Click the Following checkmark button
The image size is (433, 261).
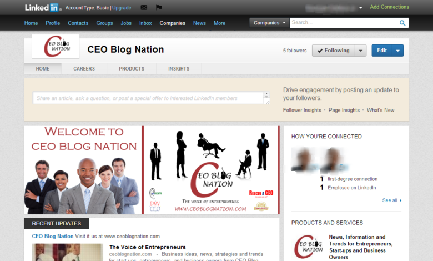pyautogui.click(x=334, y=51)
